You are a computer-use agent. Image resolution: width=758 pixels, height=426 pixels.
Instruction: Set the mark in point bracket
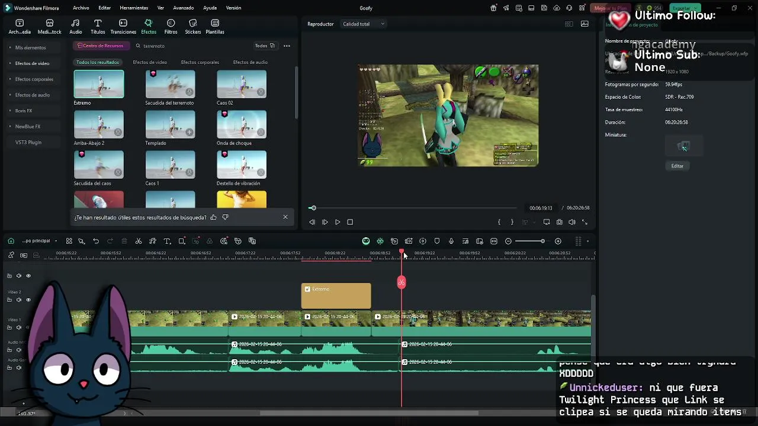(499, 222)
